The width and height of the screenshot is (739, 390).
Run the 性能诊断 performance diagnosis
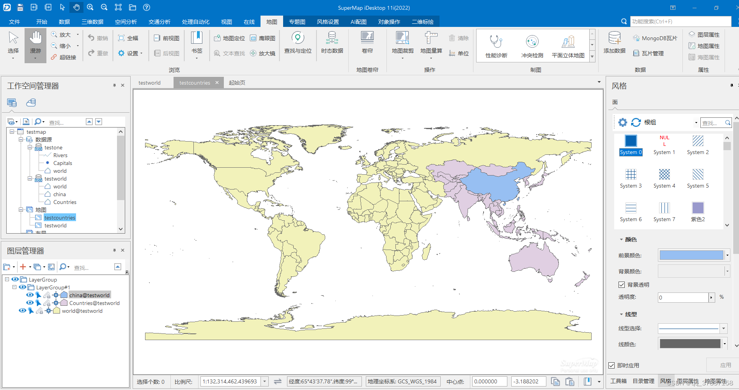coord(496,46)
